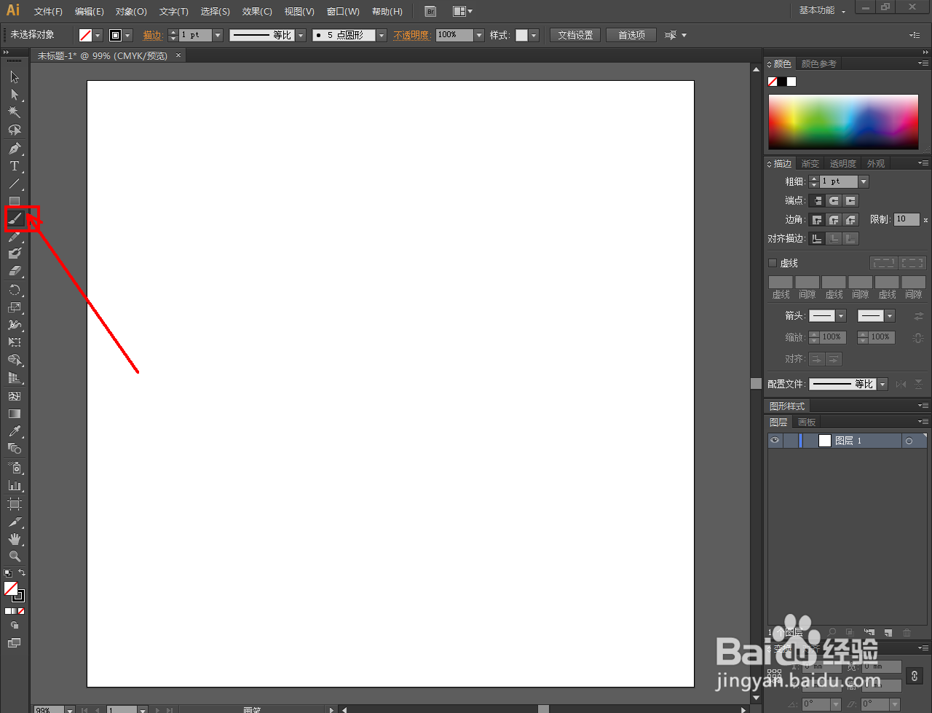Click the 文档设置 button
932x713 pixels.
pos(575,35)
